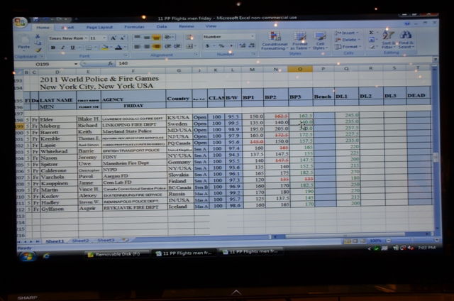Click Format in the Cells group
The width and height of the screenshot is (454, 301).
click(x=348, y=47)
